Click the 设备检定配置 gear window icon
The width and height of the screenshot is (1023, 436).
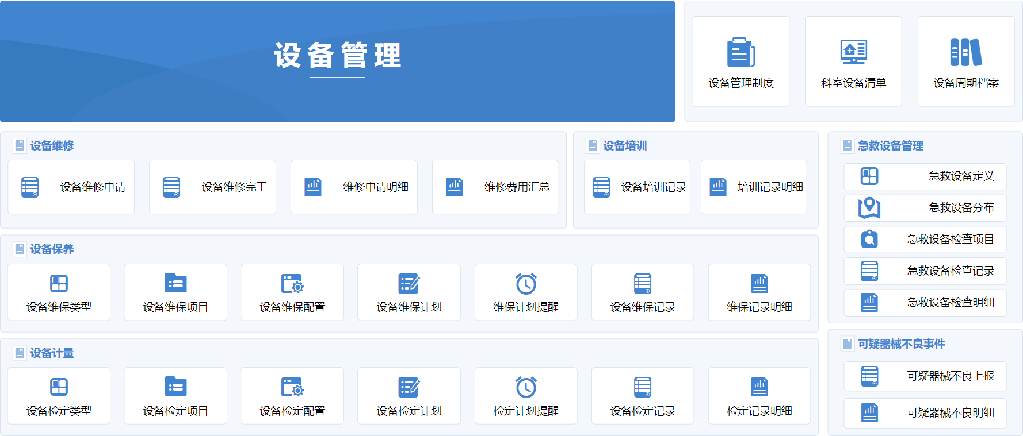point(292,387)
